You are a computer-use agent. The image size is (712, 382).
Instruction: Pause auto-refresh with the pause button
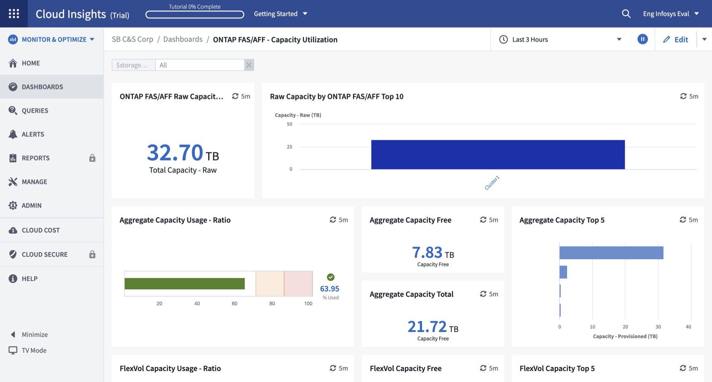[642, 39]
